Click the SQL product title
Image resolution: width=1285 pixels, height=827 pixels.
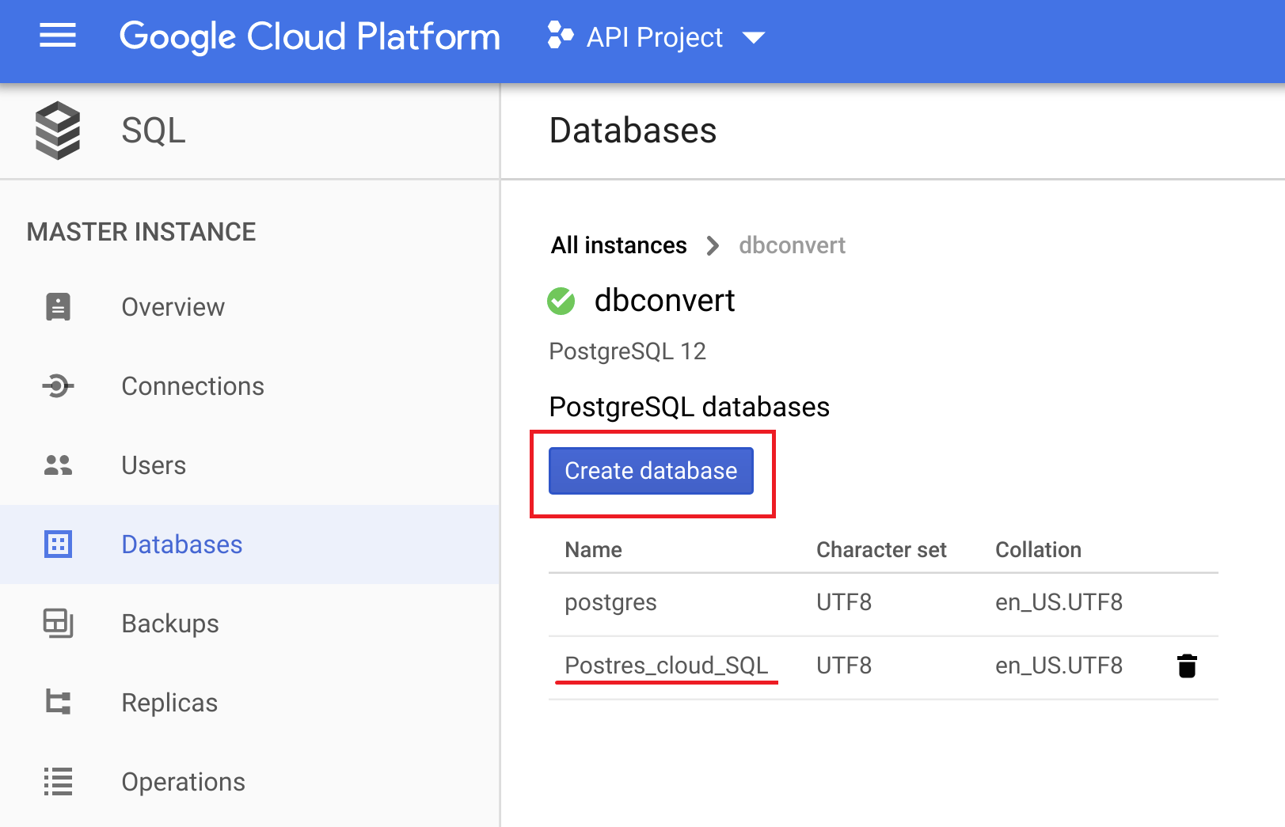[x=154, y=131]
